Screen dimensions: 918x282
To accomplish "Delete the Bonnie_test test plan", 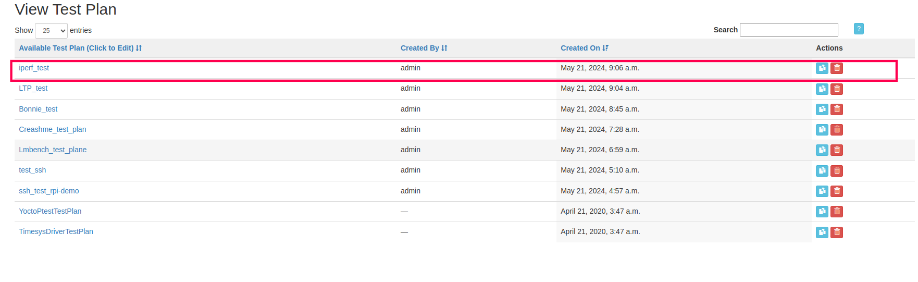I will [837, 109].
